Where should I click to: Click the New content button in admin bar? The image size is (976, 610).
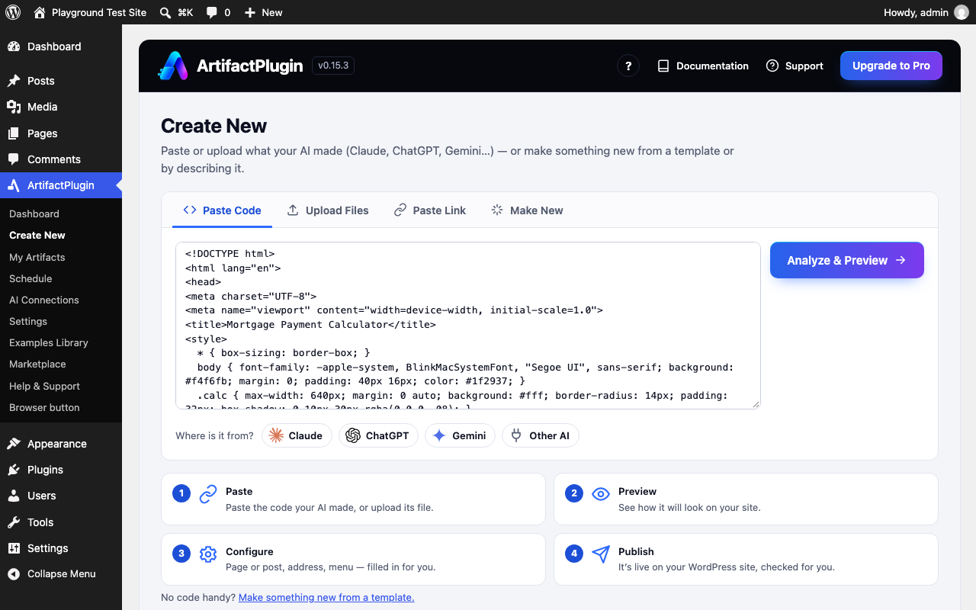click(264, 12)
